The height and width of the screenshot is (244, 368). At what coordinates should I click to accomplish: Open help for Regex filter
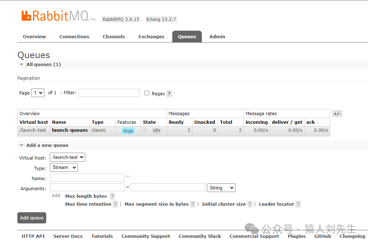169,93
